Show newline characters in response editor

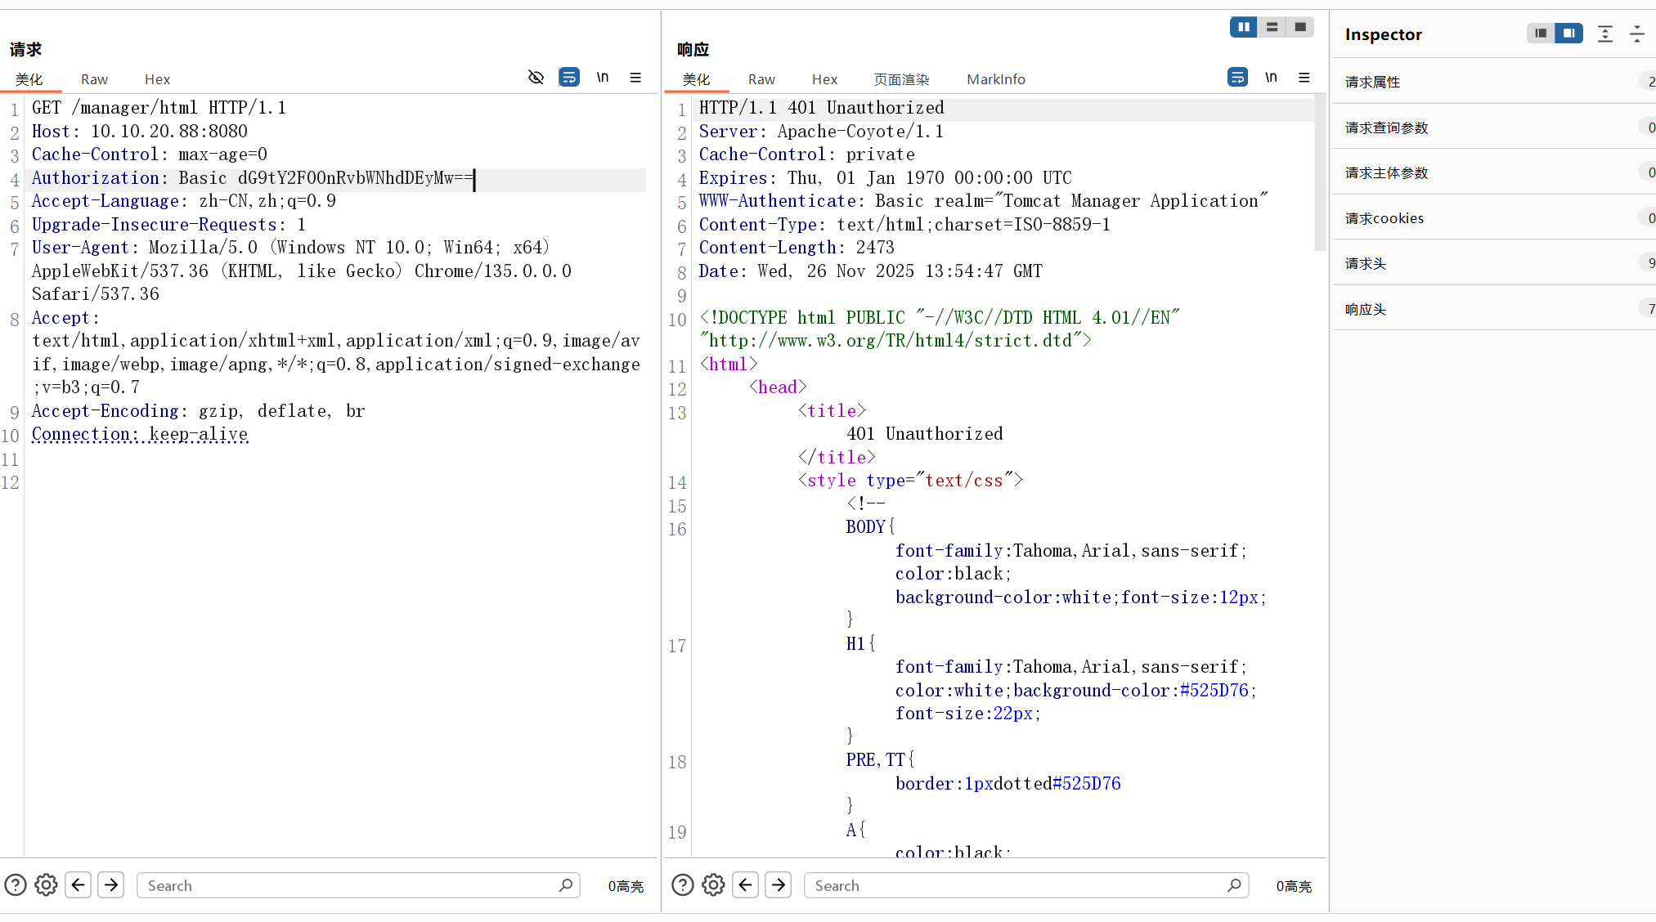point(1271,78)
